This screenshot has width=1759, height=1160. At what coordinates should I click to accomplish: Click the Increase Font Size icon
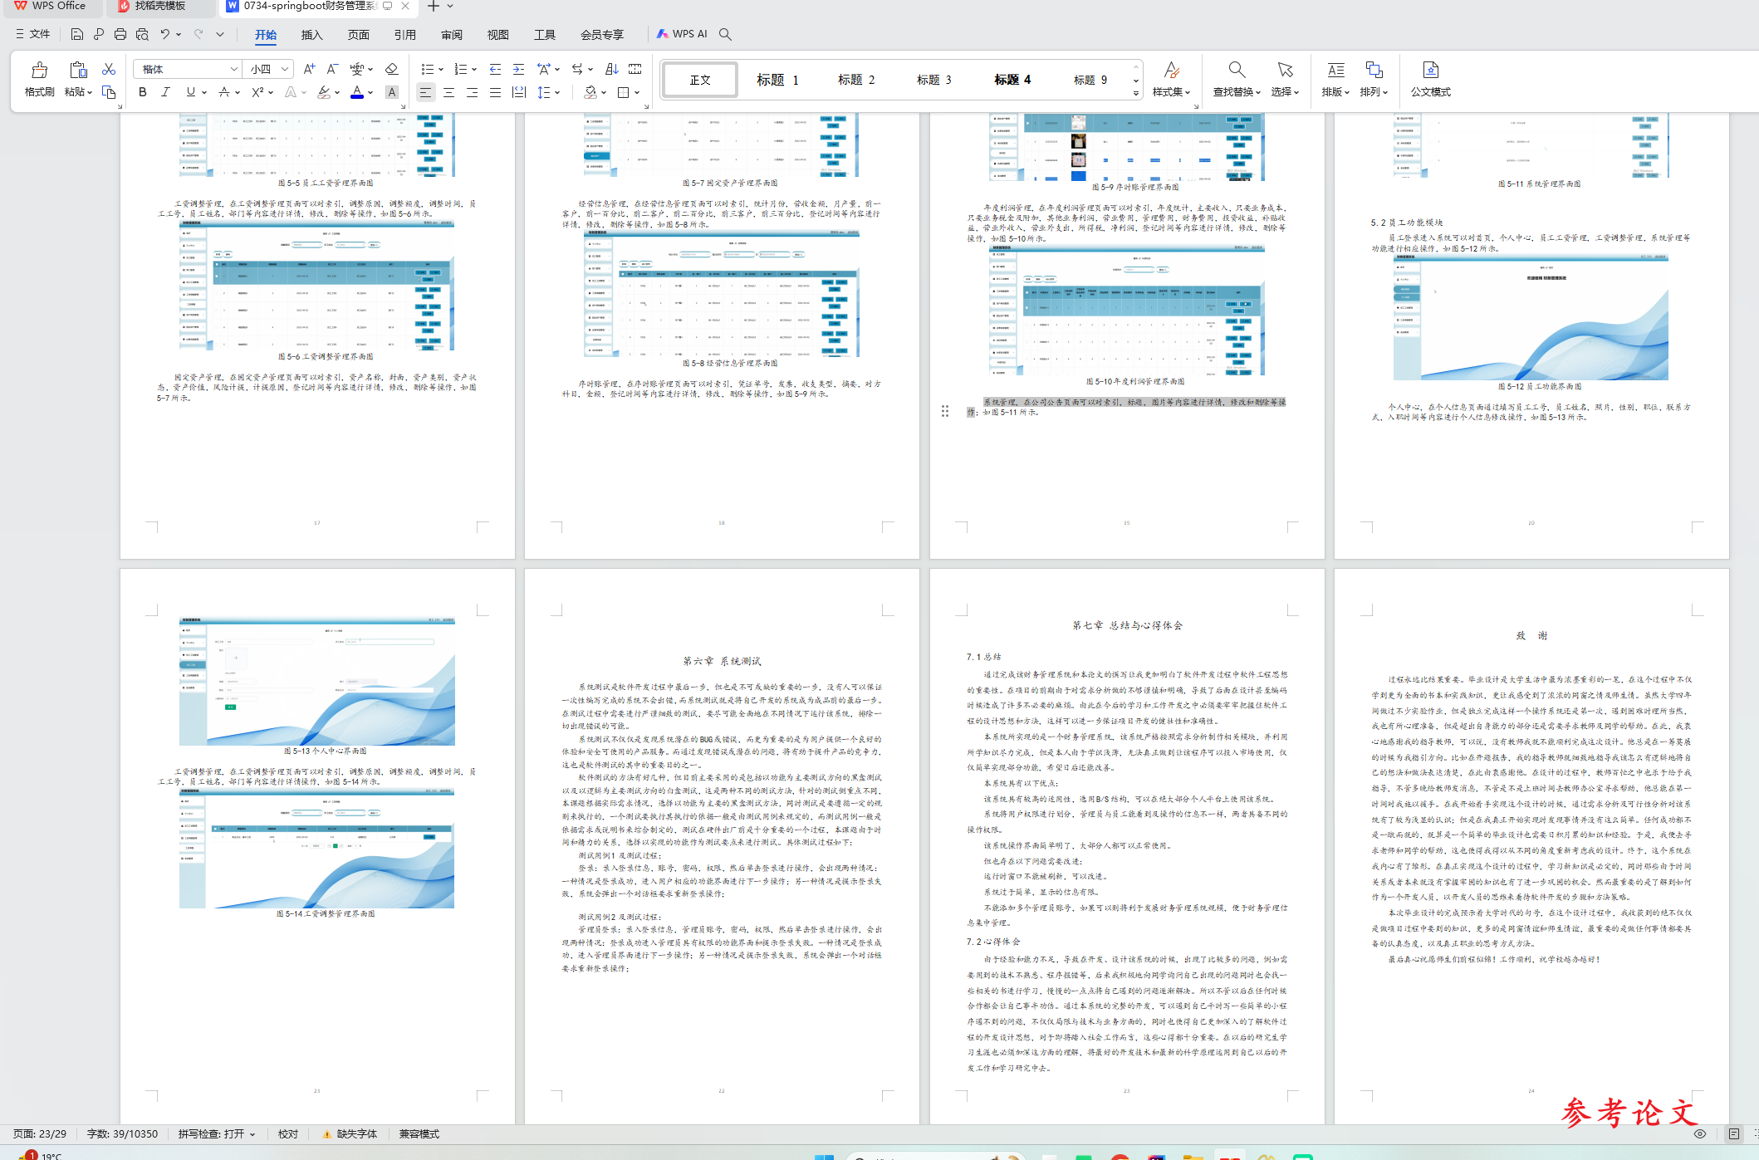point(309,70)
